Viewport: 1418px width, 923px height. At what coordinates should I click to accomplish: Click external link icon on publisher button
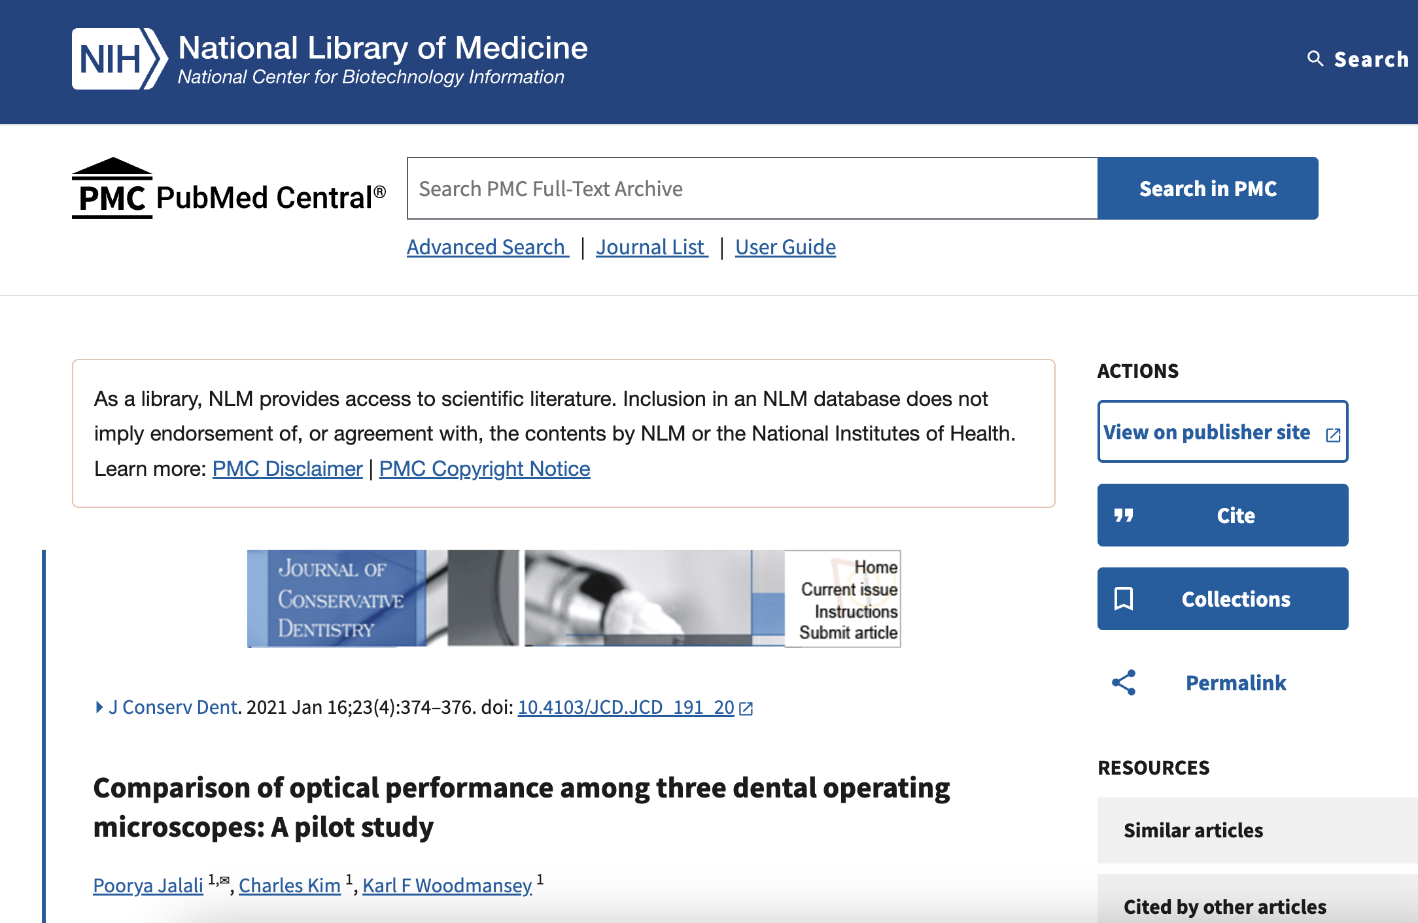click(x=1333, y=435)
